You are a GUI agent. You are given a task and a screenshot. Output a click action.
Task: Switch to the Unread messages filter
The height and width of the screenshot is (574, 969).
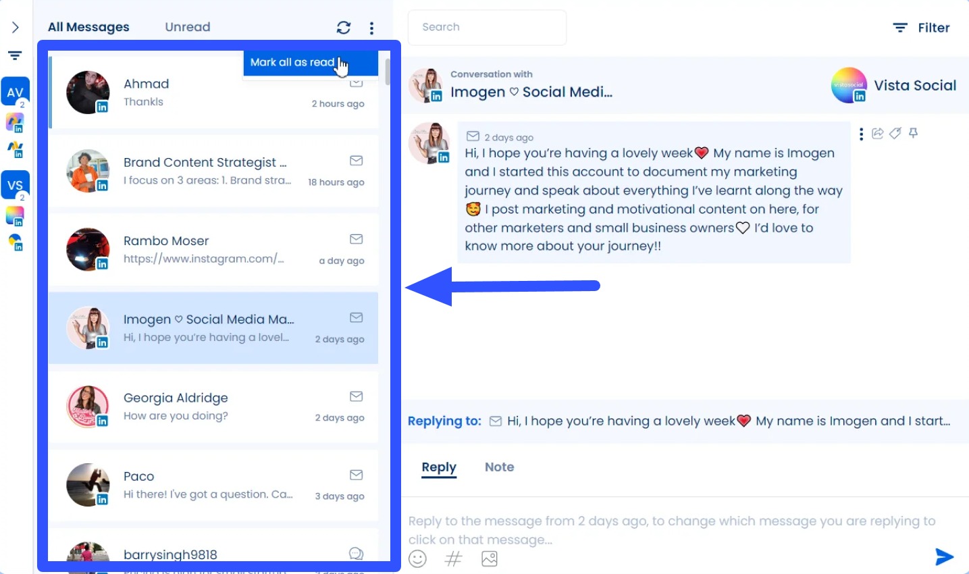coord(187,27)
